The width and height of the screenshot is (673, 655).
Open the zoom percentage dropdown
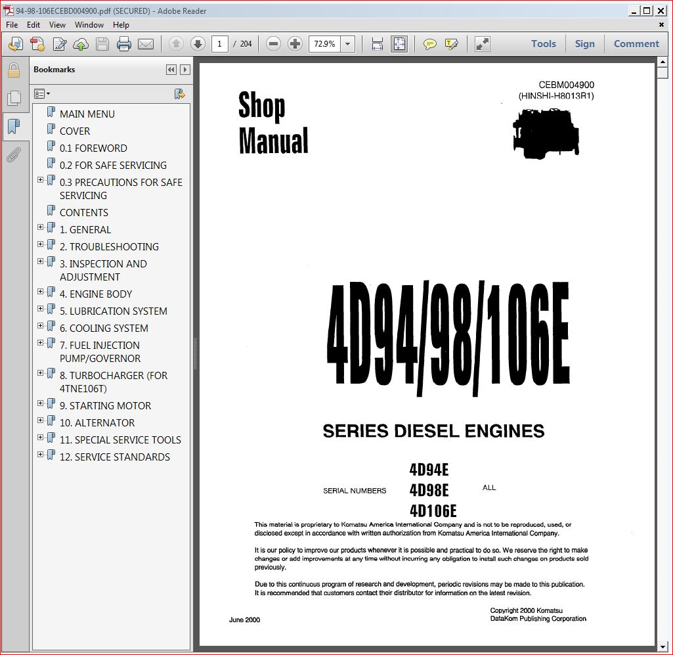click(x=348, y=44)
